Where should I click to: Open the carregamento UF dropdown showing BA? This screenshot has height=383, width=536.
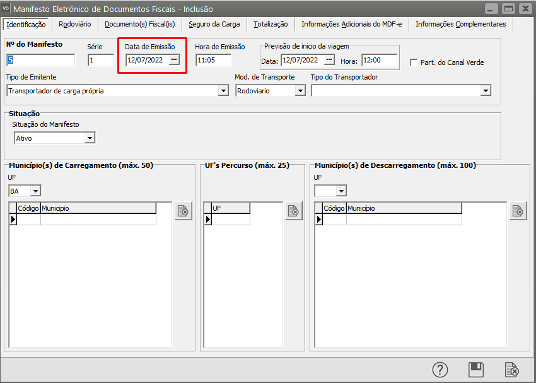click(35, 191)
